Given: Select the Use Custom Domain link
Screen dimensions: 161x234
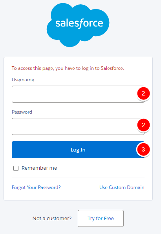Looking at the screenshot, I should [122, 187].
